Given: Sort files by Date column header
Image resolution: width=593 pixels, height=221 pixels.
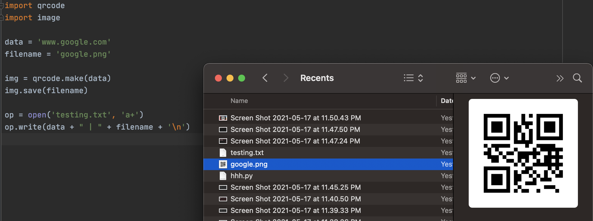Looking at the screenshot, I should tap(447, 101).
